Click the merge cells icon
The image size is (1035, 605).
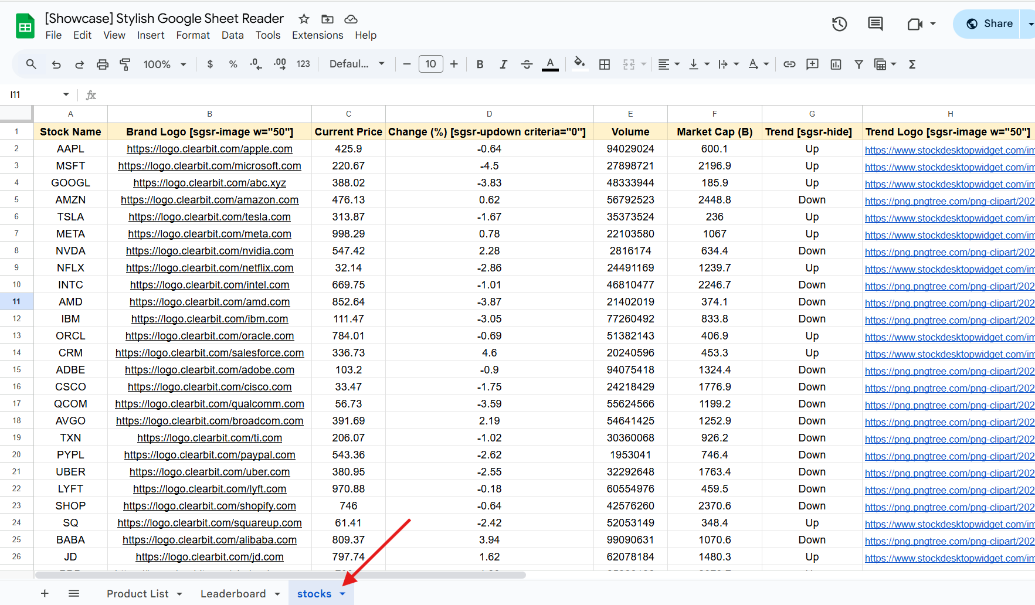[x=629, y=64]
